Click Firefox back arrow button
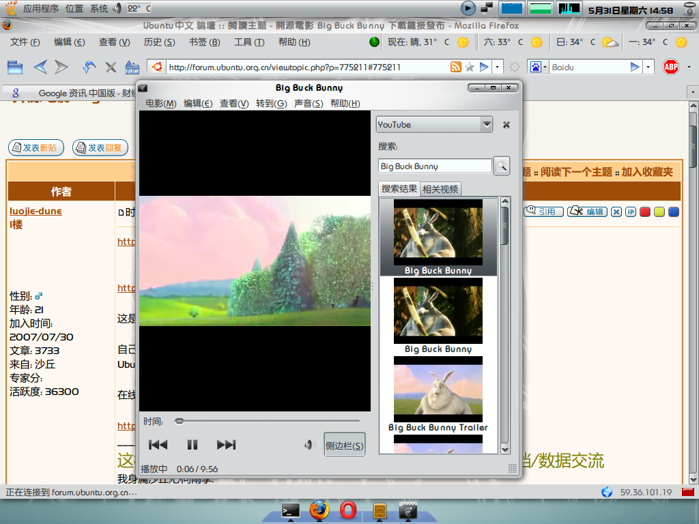This screenshot has width=699, height=524. point(40,68)
